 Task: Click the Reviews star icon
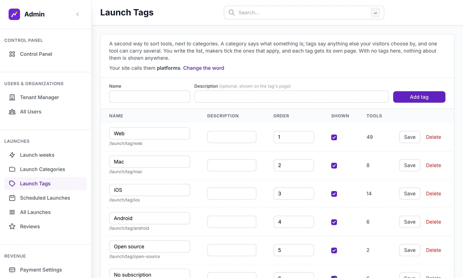(x=12, y=226)
